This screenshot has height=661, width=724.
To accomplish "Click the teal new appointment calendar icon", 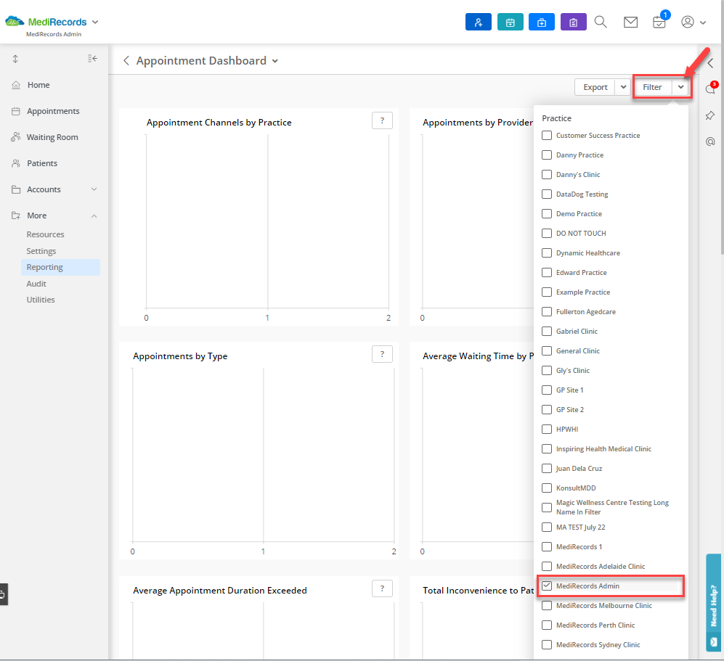I will click(x=511, y=22).
